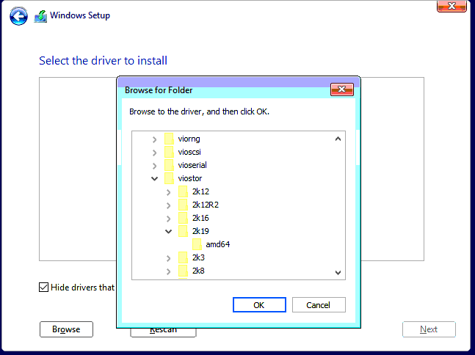Select the vioserial tree row label
Screen dimensions: 475x355
192,165
